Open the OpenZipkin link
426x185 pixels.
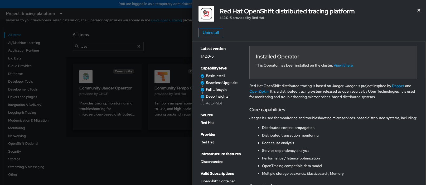click(259, 91)
